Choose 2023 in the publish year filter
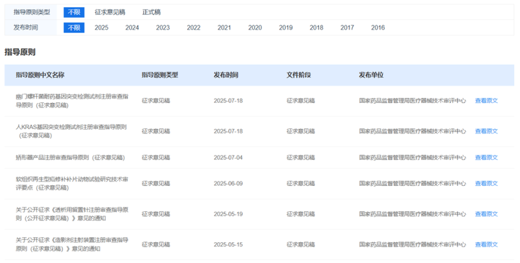The width and height of the screenshot is (520, 263). (162, 27)
